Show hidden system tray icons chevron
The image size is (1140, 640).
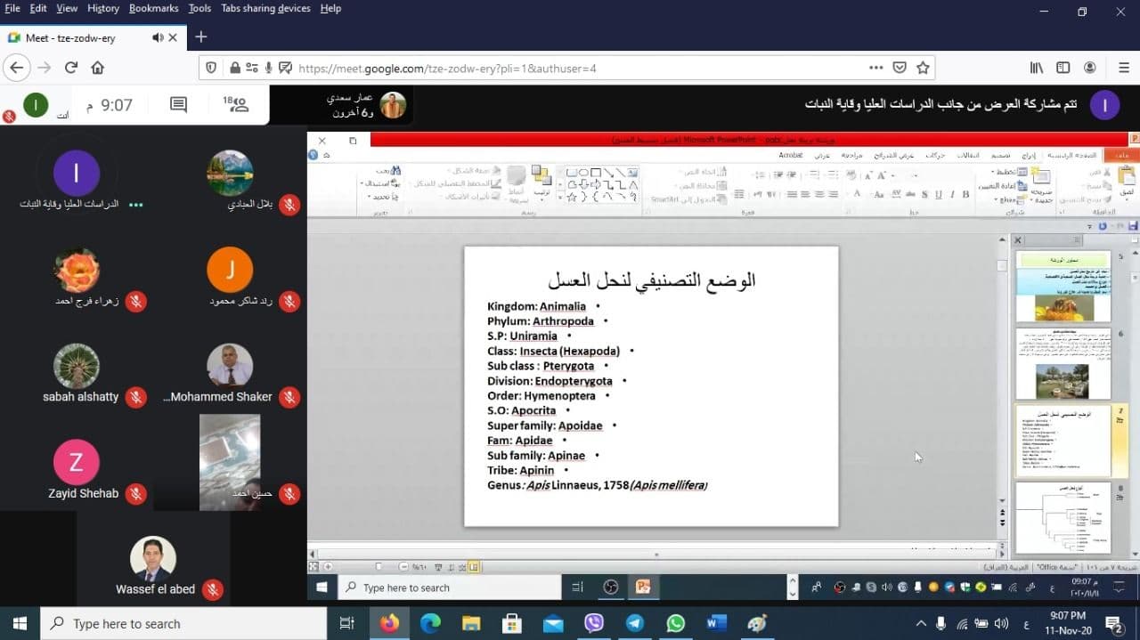pyautogui.click(x=921, y=623)
